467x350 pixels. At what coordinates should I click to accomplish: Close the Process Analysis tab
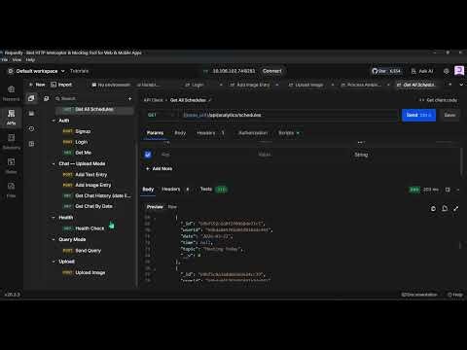[388, 85]
